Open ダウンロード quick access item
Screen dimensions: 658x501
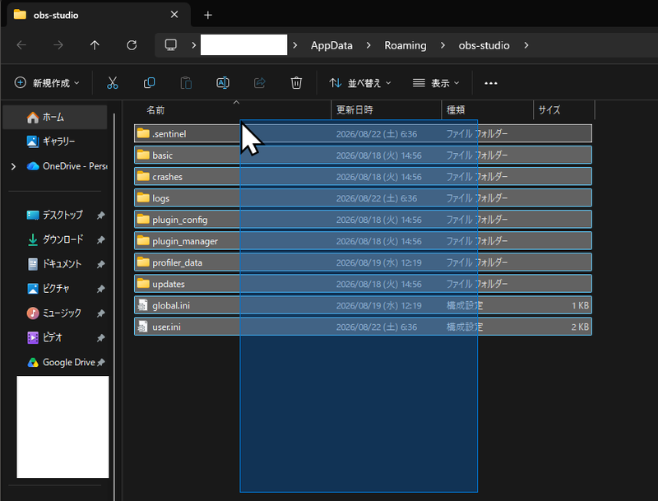point(55,239)
